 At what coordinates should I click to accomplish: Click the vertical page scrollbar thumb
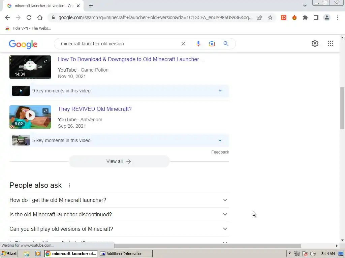[x=342, y=108]
